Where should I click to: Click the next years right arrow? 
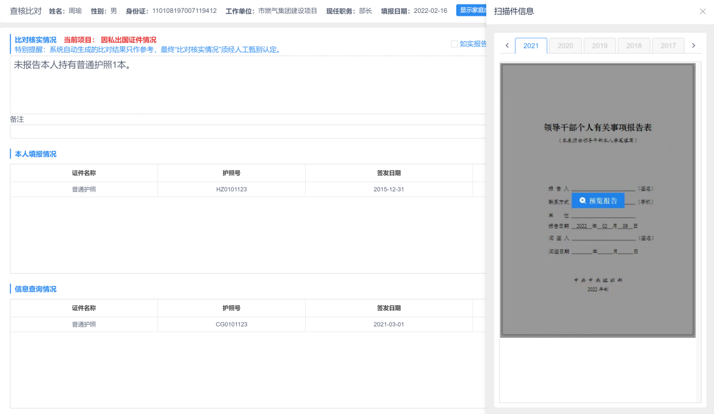693,46
